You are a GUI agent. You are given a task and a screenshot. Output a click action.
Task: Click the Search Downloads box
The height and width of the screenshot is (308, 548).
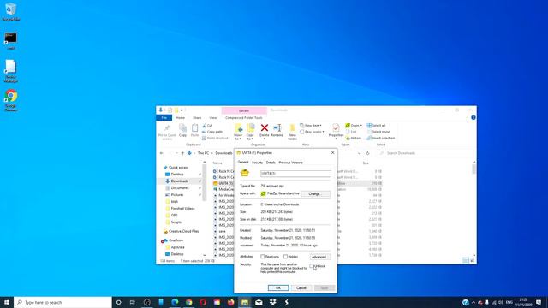(426, 153)
